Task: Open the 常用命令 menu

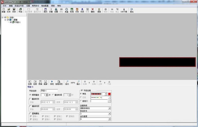Action: (36, 6)
